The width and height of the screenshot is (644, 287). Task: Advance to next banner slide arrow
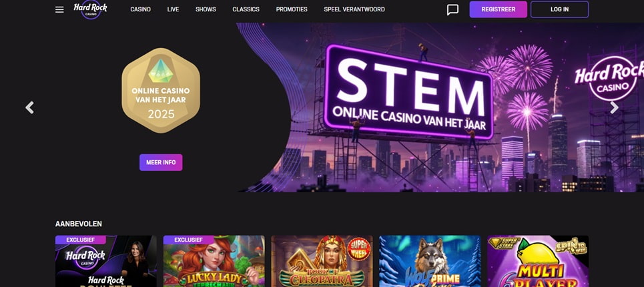[614, 107]
